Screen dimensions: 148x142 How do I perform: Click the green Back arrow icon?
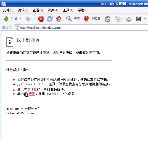click(6, 19)
